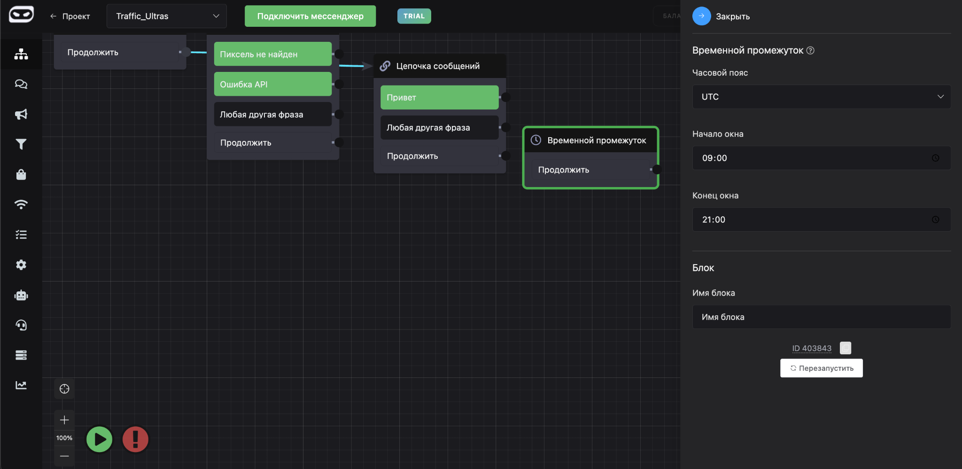This screenshot has width=962, height=469.
Task: Open the chats section speech-bubbles icon
Action: [x=21, y=84]
